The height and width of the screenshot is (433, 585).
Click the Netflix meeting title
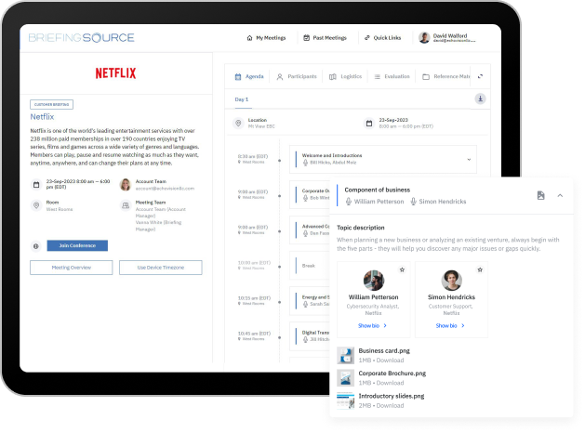[42, 117]
